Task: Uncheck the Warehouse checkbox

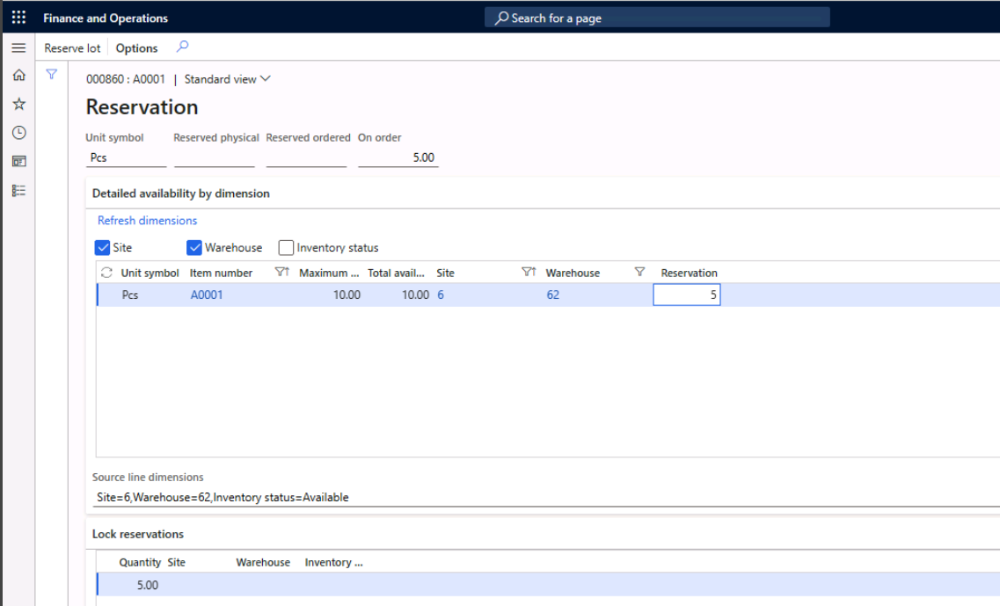Action: [x=194, y=247]
